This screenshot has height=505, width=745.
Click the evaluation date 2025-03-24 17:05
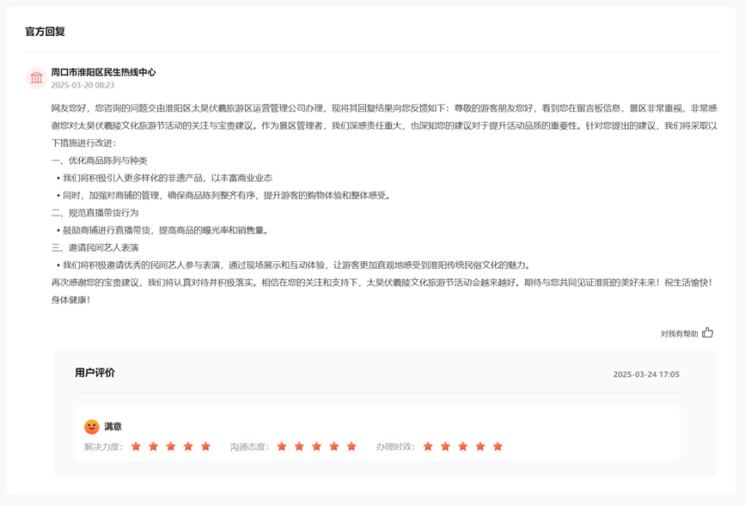click(x=645, y=374)
